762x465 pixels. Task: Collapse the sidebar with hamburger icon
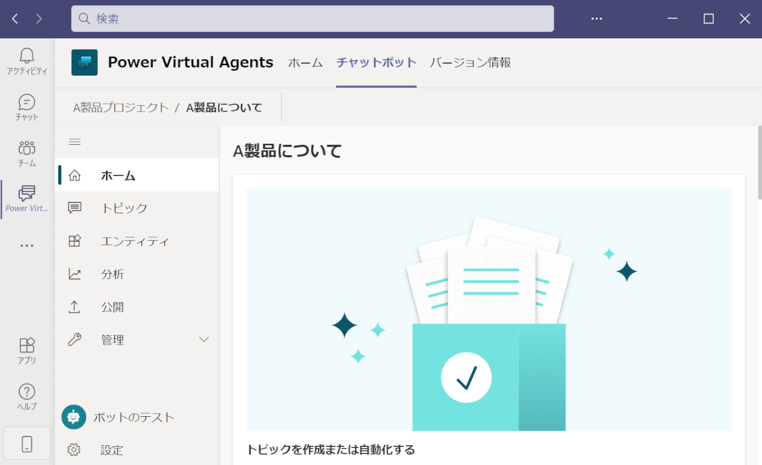(x=75, y=142)
